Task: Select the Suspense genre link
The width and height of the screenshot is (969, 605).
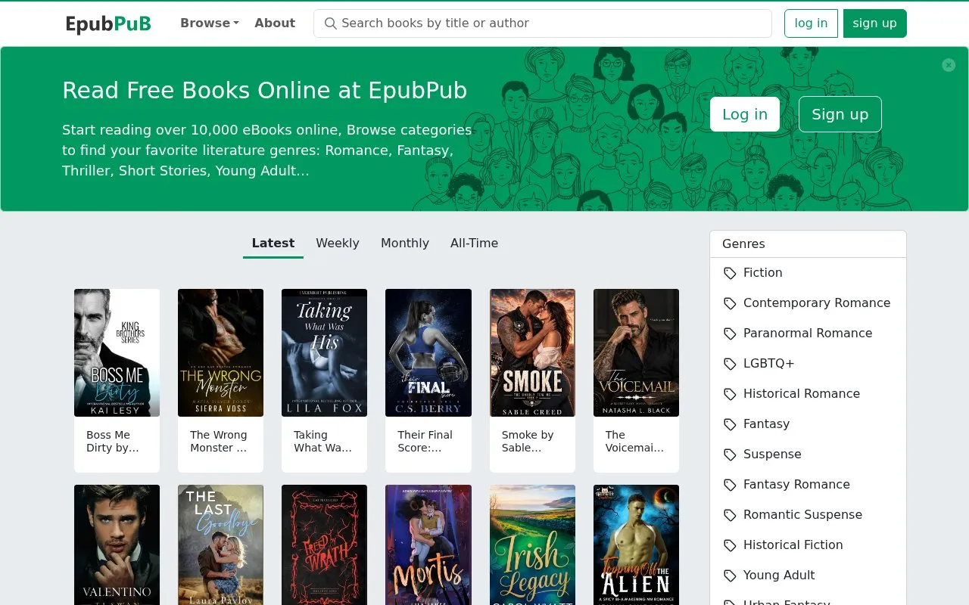Action: tap(772, 454)
